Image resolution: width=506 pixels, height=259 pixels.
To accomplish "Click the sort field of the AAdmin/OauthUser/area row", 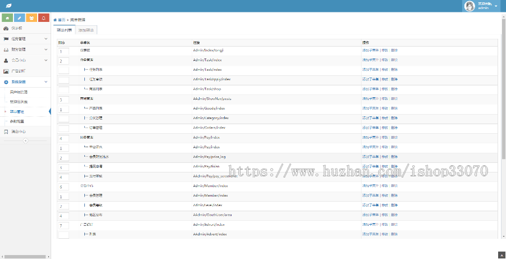I will (x=64, y=216).
